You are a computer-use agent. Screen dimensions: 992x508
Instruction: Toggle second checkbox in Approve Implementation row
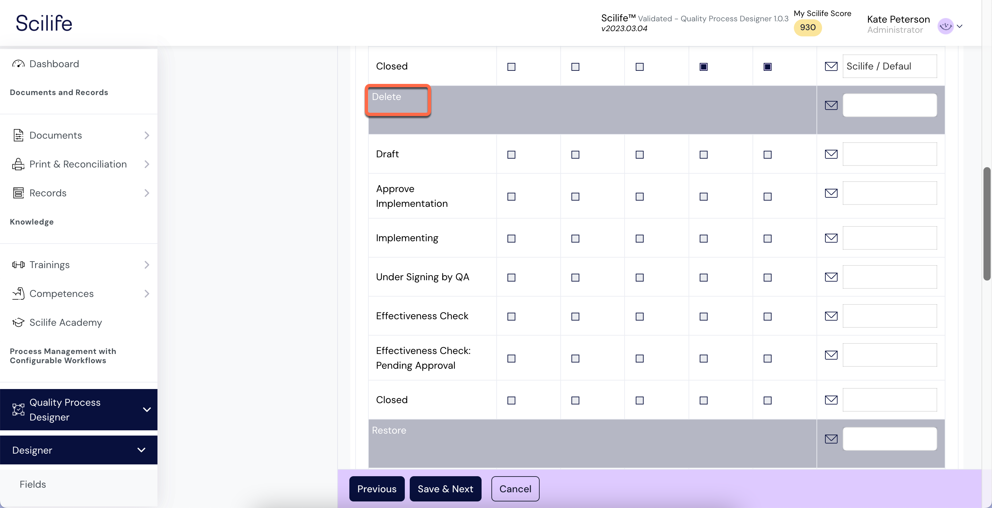click(x=575, y=196)
